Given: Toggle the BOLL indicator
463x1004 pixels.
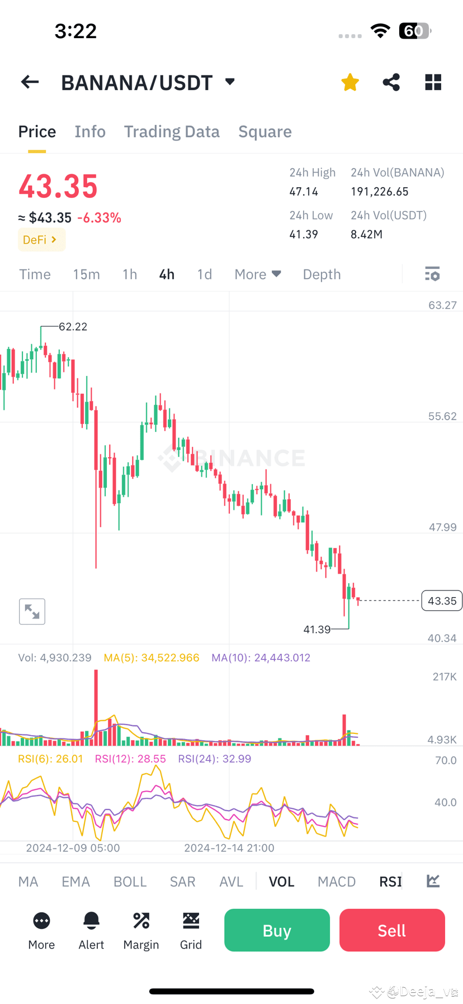Looking at the screenshot, I should tap(130, 881).
